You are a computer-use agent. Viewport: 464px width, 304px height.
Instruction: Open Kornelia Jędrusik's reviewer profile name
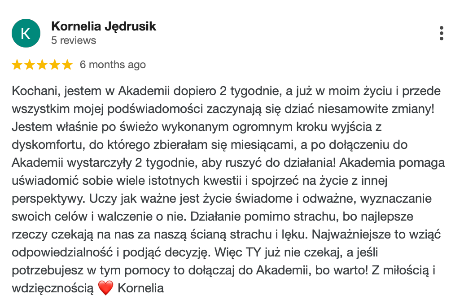104,26
